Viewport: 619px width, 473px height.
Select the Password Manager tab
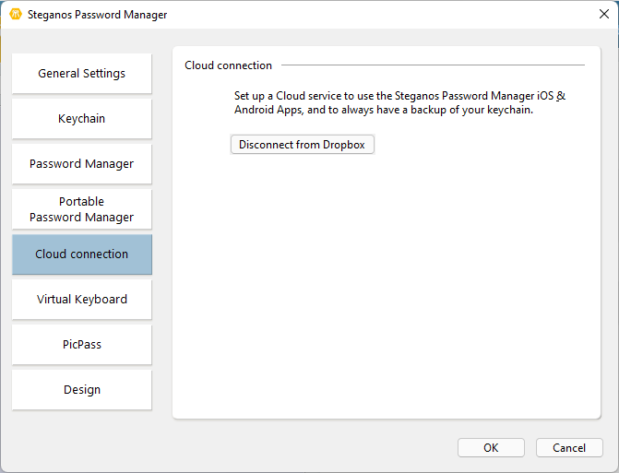click(82, 164)
